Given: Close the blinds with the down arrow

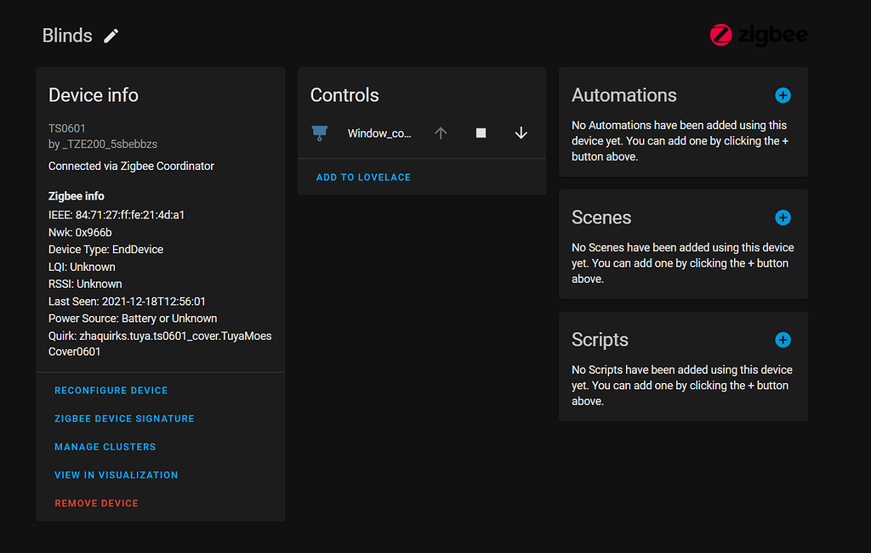Looking at the screenshot, I should tap(521, 133).
